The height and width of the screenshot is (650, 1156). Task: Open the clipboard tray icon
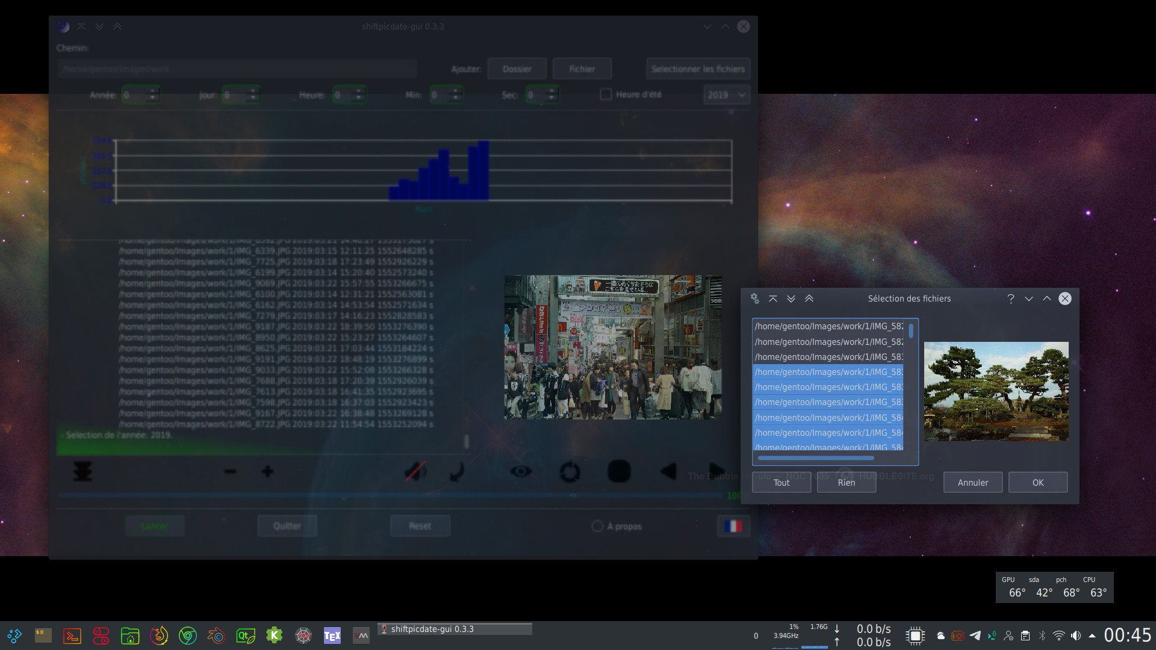coord(1025,636)
